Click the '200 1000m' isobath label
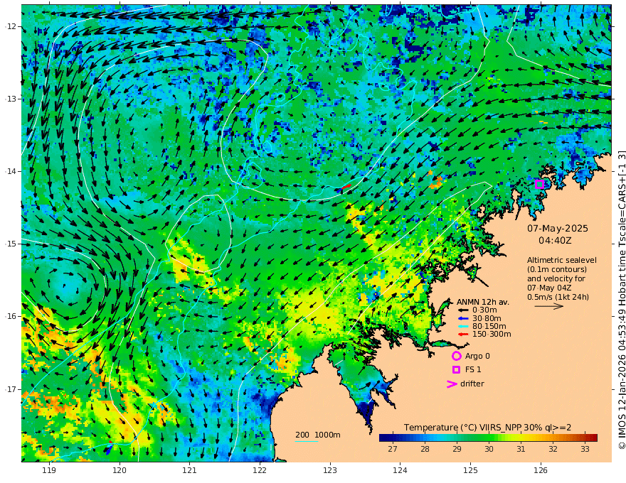The height and width of the screenshot is (483, 626). [x=318, y=435]
